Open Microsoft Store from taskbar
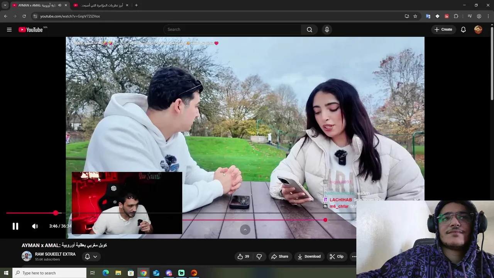The image size is (494, 278). tap(131, 273)
